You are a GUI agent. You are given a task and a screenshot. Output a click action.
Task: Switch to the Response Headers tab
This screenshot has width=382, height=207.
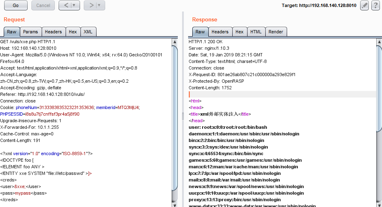click(220, 32)
